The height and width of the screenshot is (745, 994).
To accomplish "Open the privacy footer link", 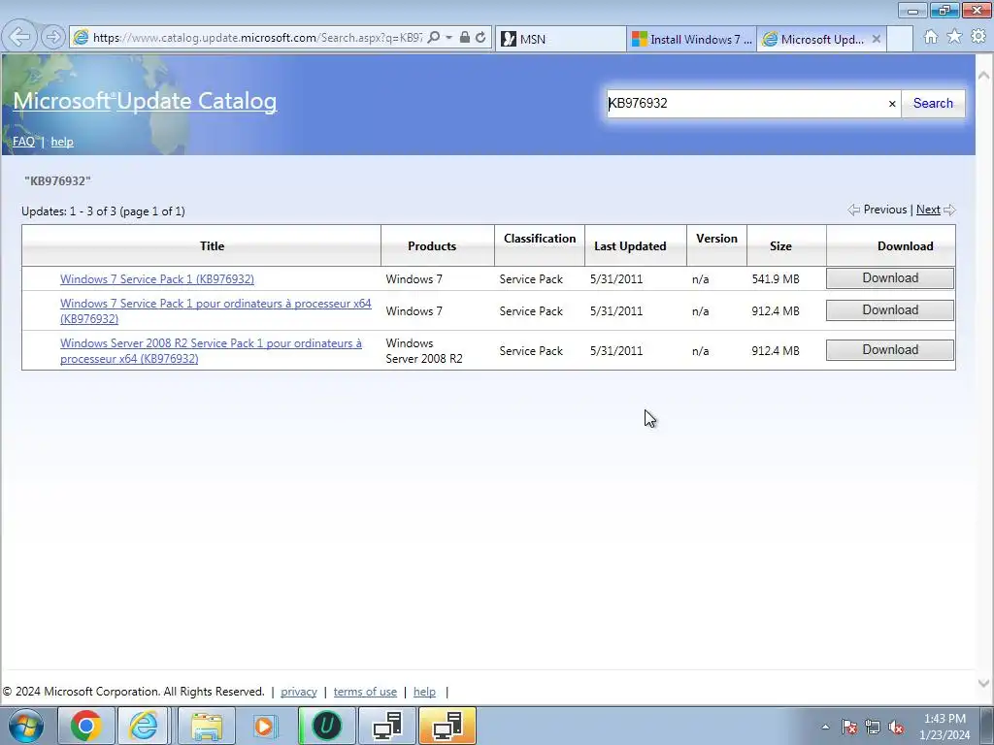I will (299, 692).
